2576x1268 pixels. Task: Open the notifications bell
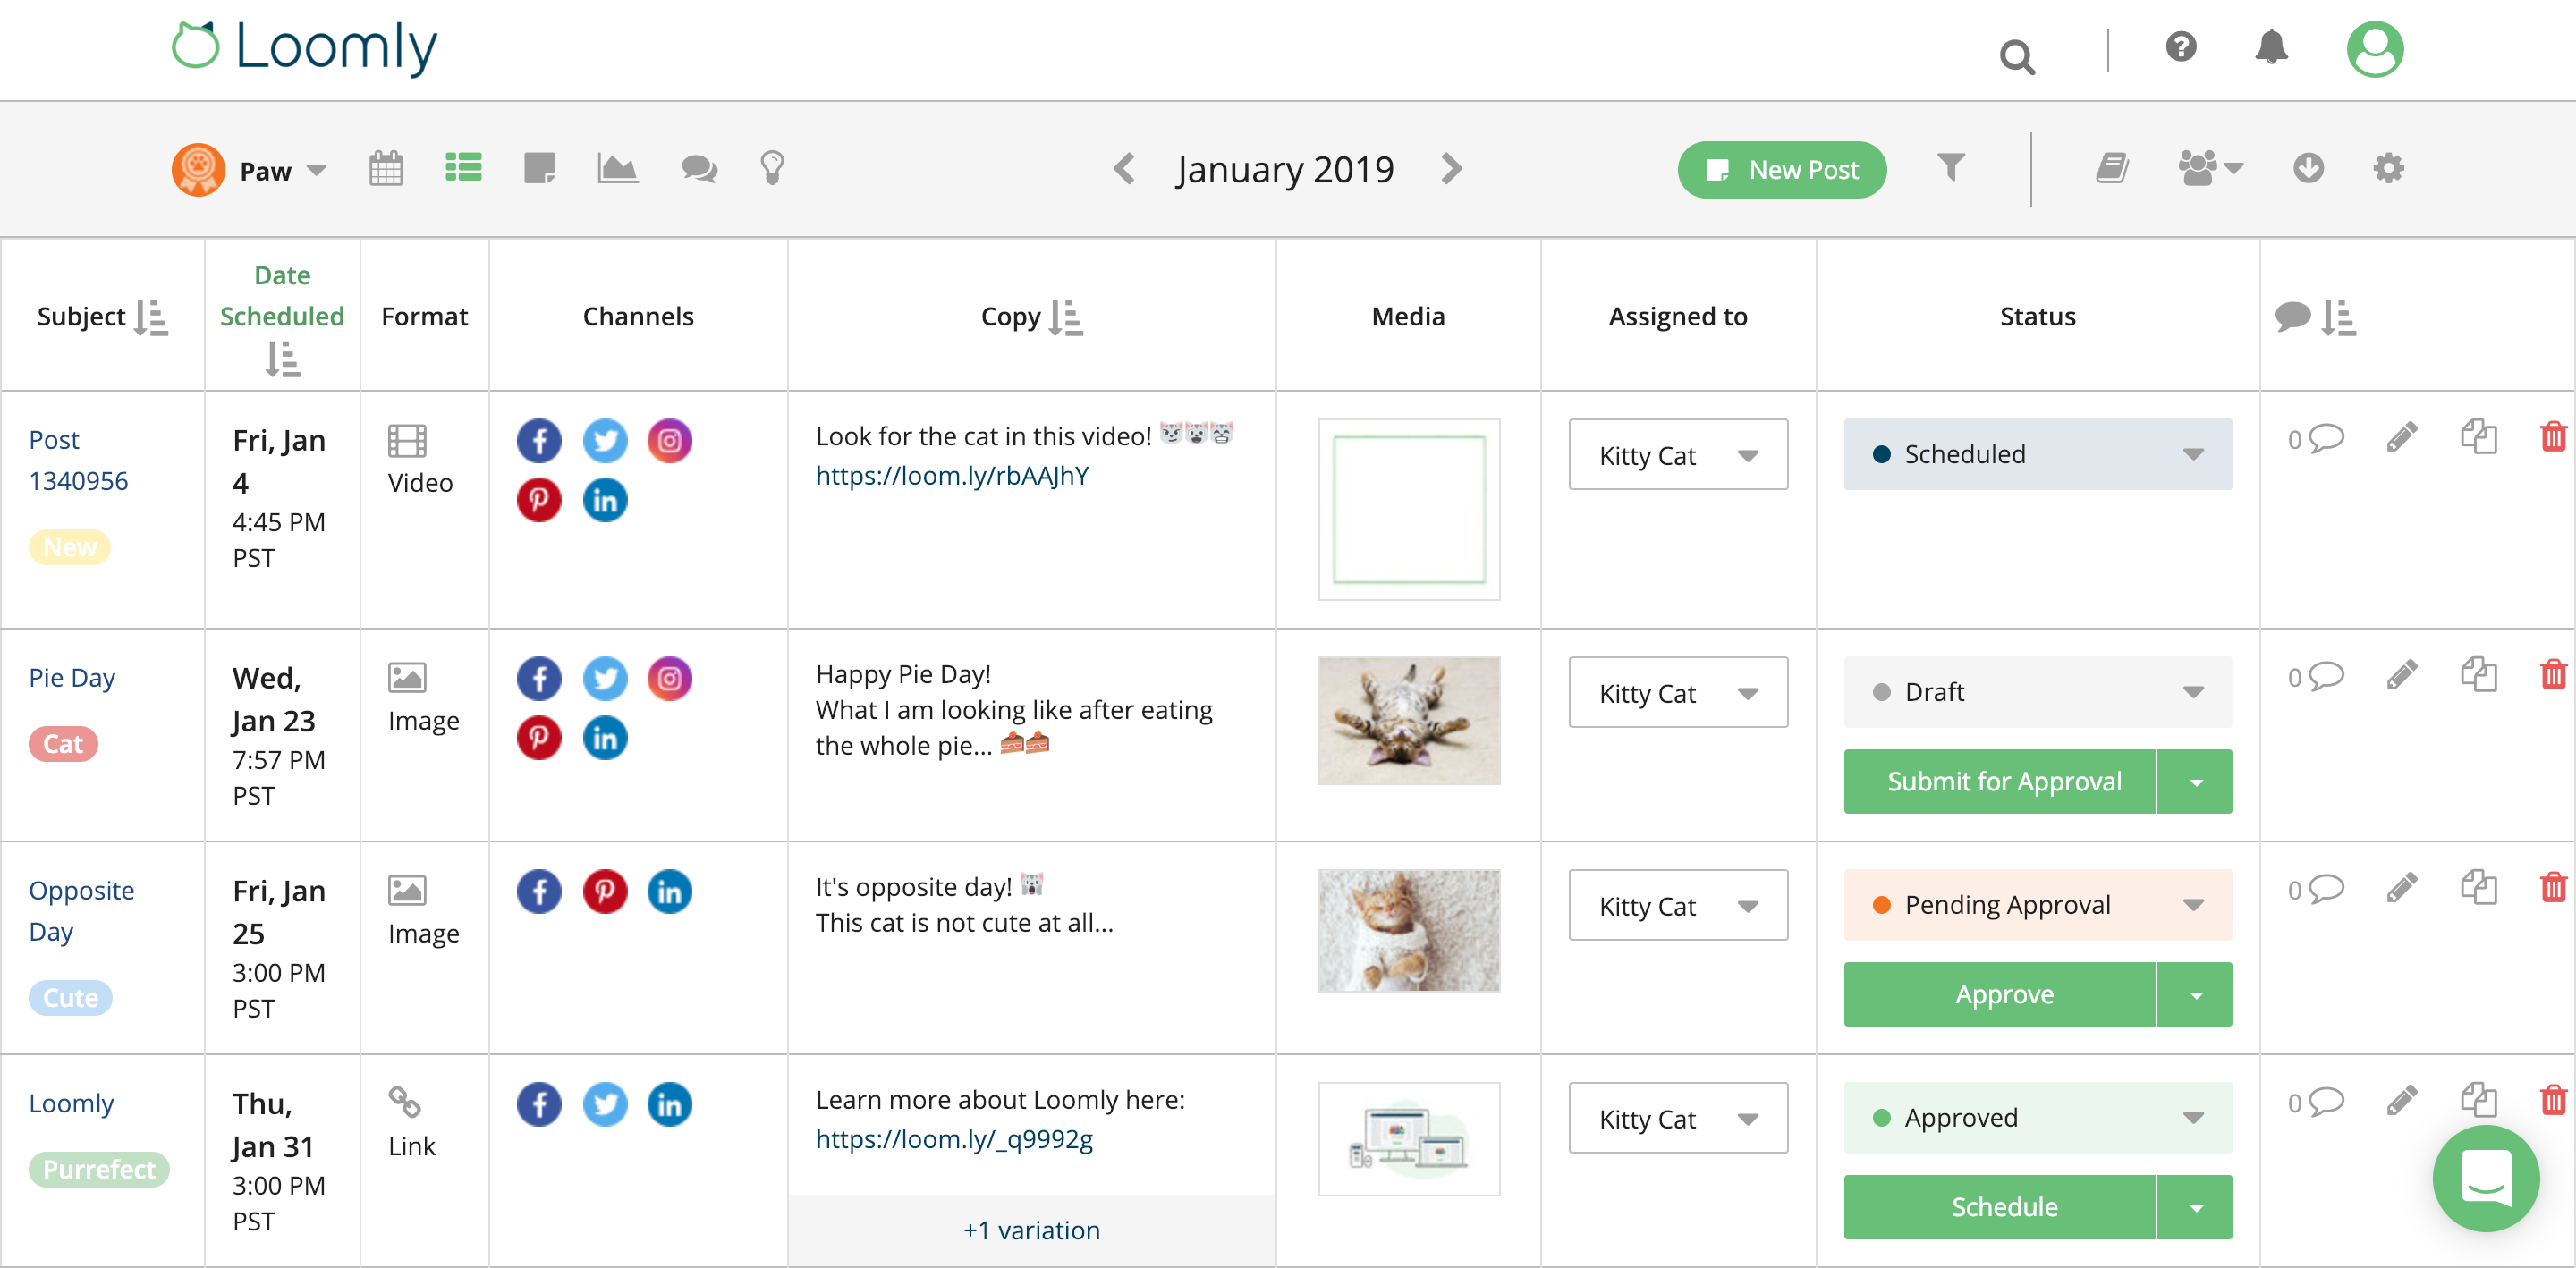[x=2271, y=47]
